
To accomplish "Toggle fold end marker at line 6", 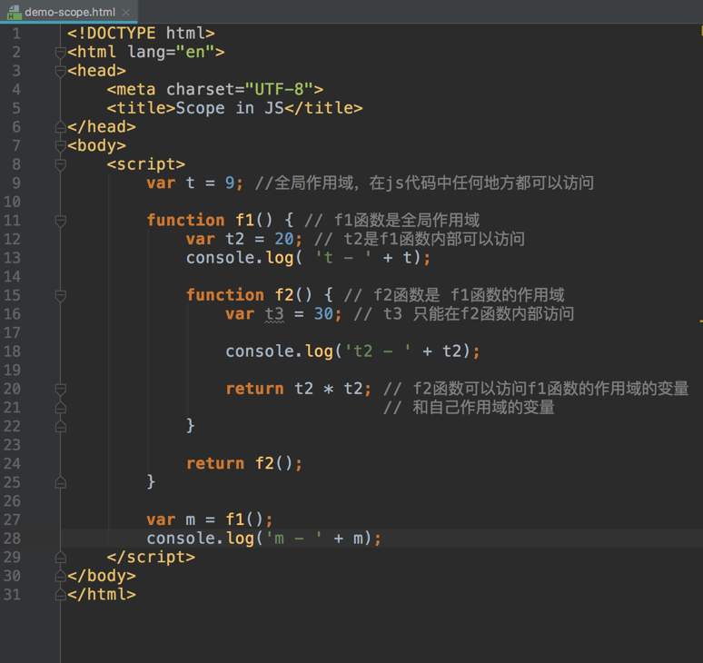I will [x=60, y=127].
